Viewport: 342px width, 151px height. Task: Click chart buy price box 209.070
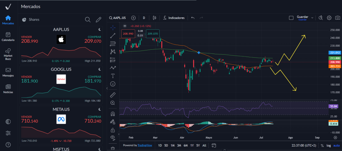coord(153,34)
